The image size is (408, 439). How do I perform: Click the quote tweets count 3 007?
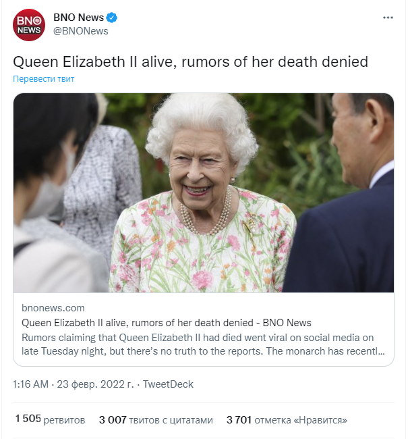(x=113, y=420)
